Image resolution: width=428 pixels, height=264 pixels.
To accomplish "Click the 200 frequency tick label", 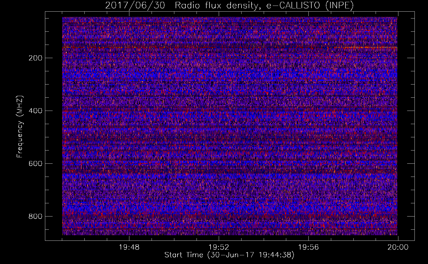I will click(x=35, y=58).
